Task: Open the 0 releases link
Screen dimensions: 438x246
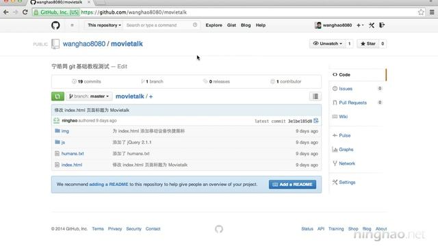Action: point(216,81)
